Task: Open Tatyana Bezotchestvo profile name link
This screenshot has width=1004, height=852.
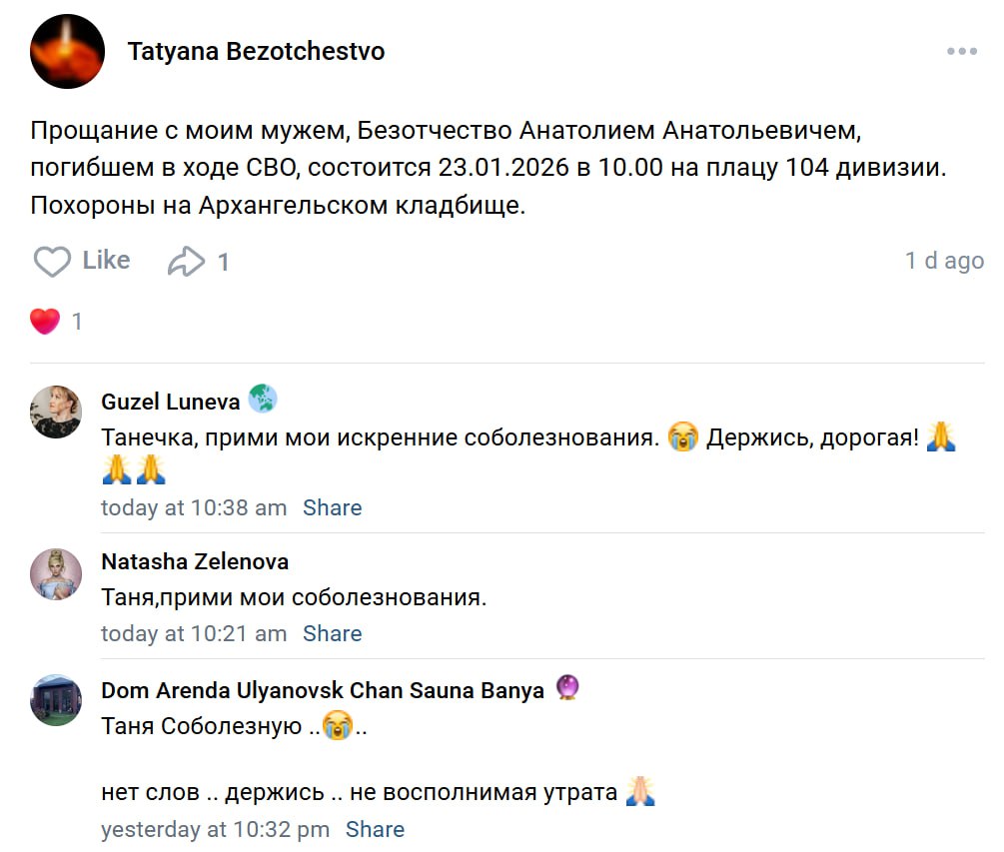Action: click(256, 52)
